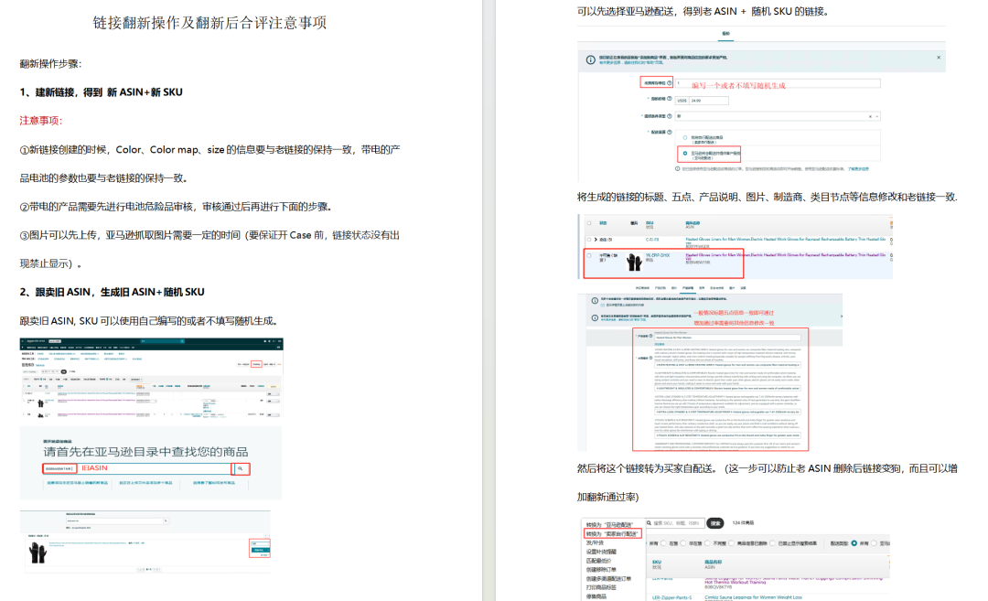Click the help icon next to the price field
The image size is (988, 601).
click(669, 99)
